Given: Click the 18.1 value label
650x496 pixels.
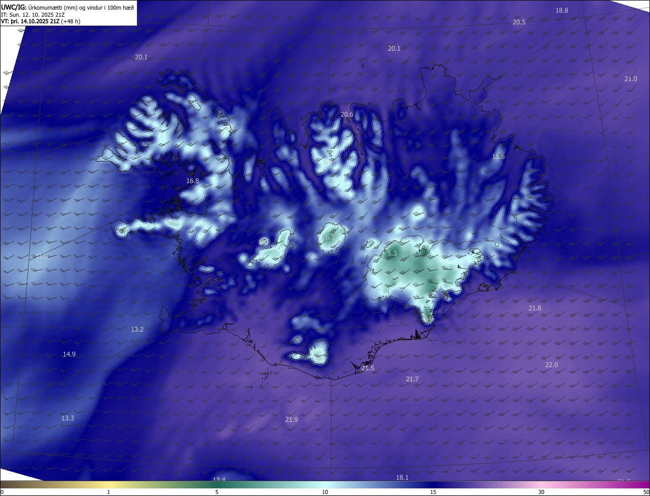Looking at the screenshot, I should (x=402, y=478).
